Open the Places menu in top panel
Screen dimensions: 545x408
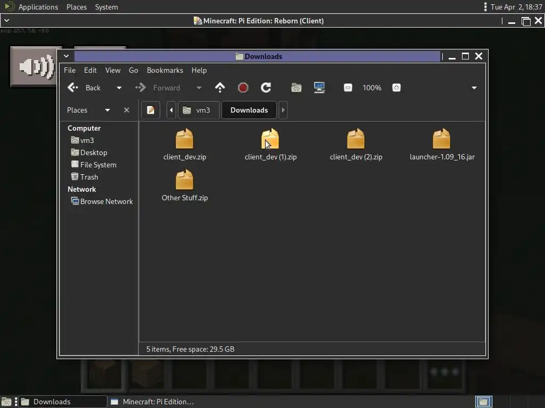click(77, 7)
